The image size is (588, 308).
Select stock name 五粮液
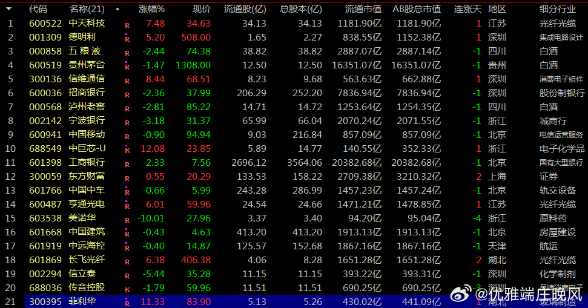point(85,51)
